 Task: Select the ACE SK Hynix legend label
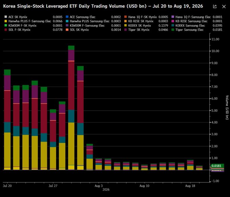[18, 17]
